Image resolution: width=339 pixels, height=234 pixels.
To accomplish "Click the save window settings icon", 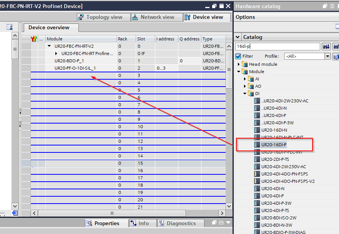I will 9,27.
